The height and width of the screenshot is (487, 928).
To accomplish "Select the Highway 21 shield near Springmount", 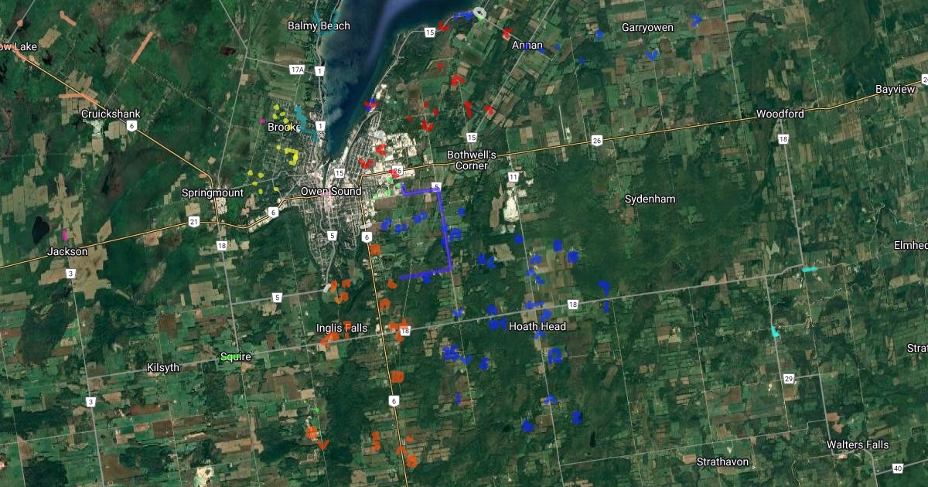I will (x=193, y=223).
